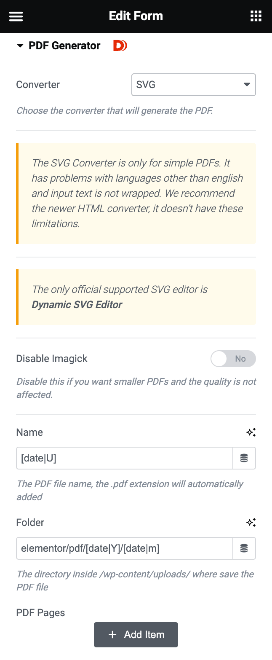Expand the Converter selection list
Viewport: 272px width, 660px height.
coord(194,85)
